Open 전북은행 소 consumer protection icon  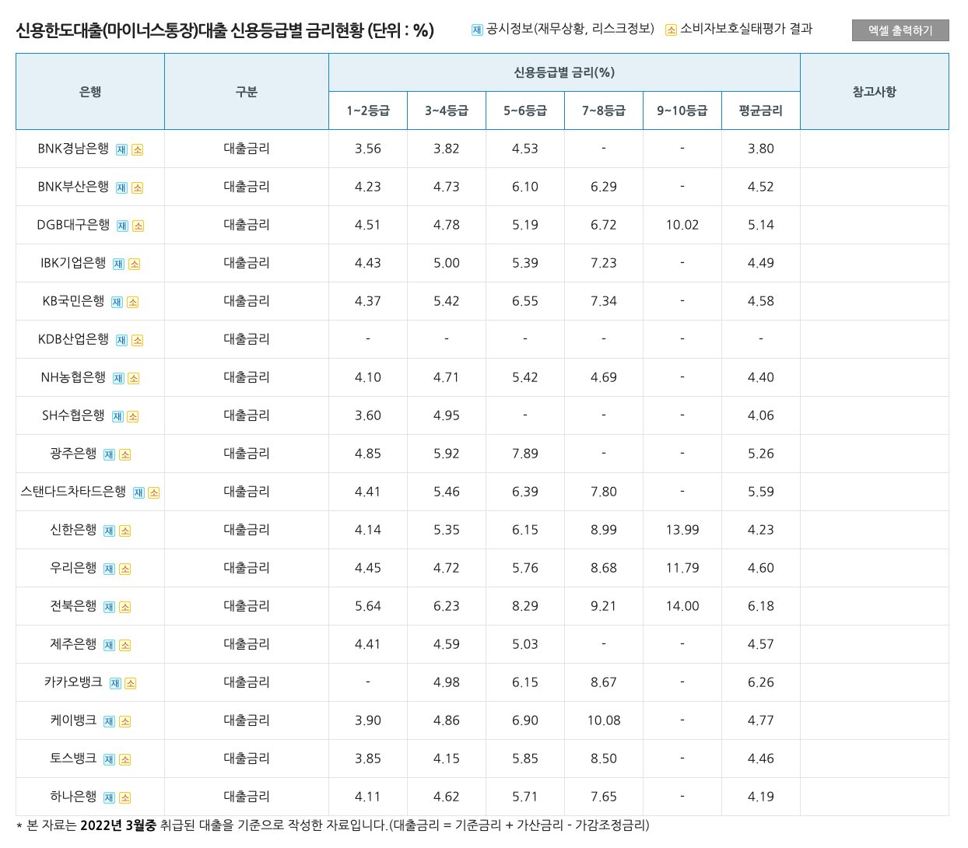click(125, 608)
